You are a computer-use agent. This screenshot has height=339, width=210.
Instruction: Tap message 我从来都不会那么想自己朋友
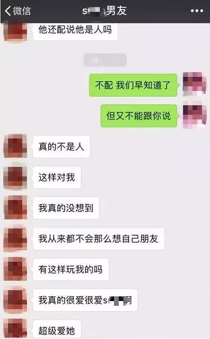tap(98, 238)
